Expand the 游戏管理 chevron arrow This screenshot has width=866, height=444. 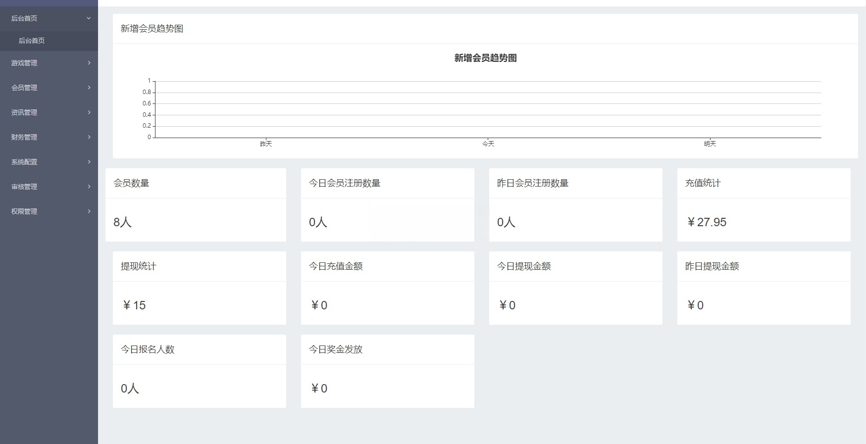pos(89,63)
